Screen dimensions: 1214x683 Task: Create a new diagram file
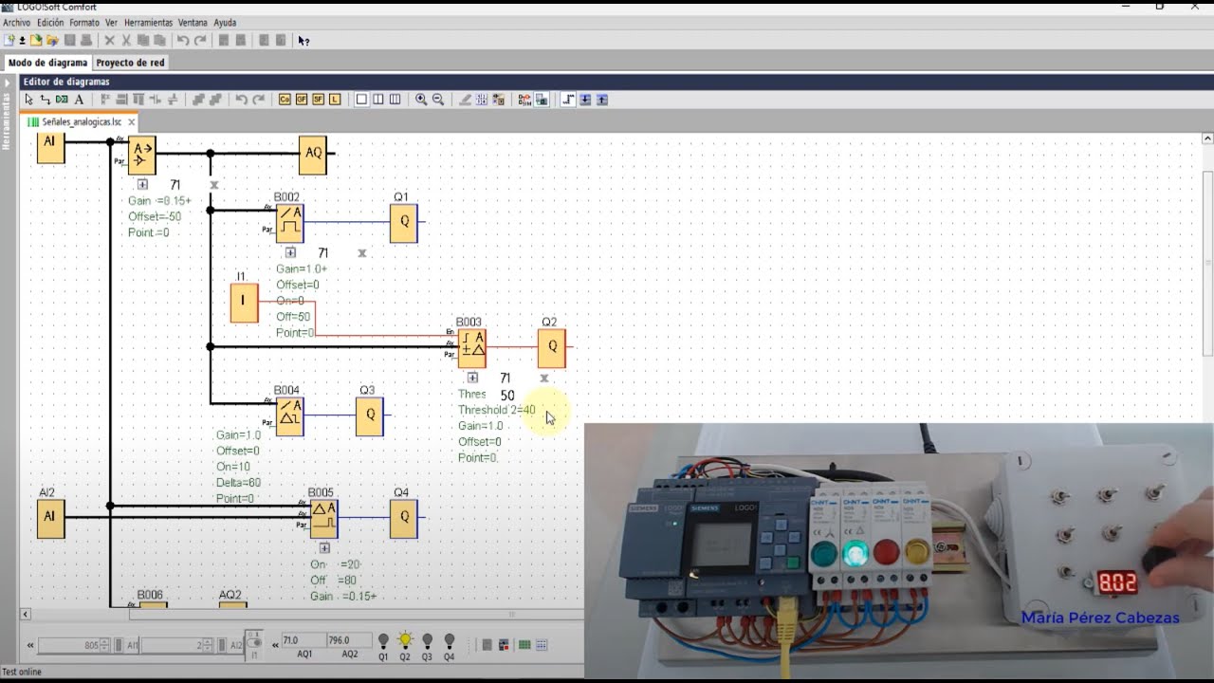(9, 40)
